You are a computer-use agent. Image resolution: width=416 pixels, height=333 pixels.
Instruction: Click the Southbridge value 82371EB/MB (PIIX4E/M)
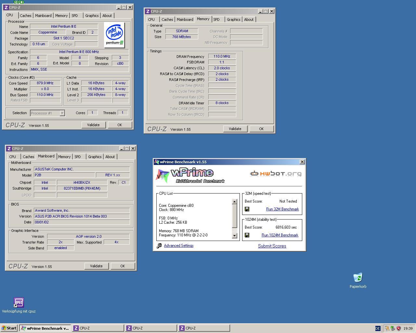pyautogui.click(x=82, y=188)
